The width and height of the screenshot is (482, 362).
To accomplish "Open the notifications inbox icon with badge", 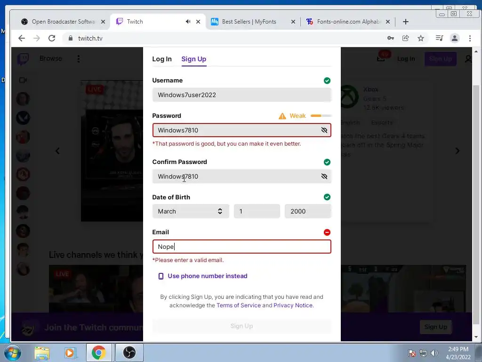I will pos(382,57).
